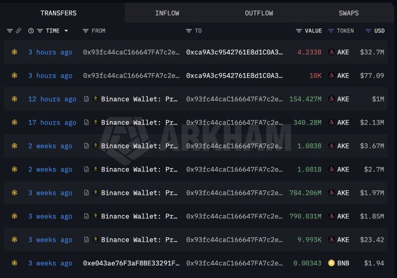Open the SWAPS tab
397x278 pixels.
tap(349, 13)
